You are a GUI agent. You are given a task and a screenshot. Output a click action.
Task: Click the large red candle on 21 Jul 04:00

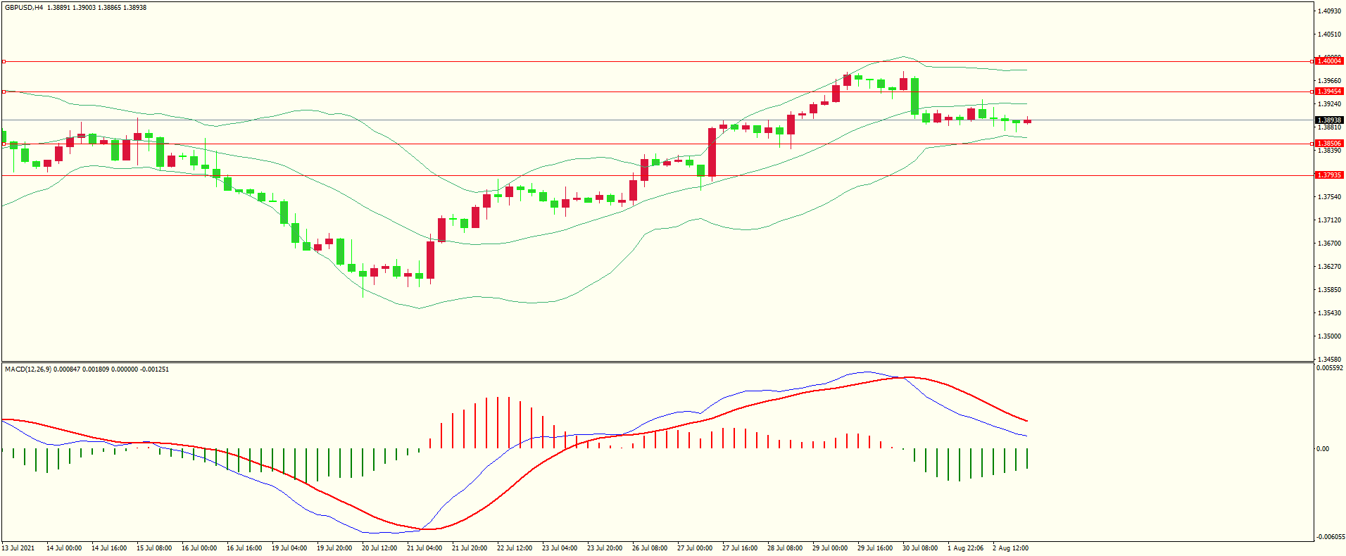430,260
